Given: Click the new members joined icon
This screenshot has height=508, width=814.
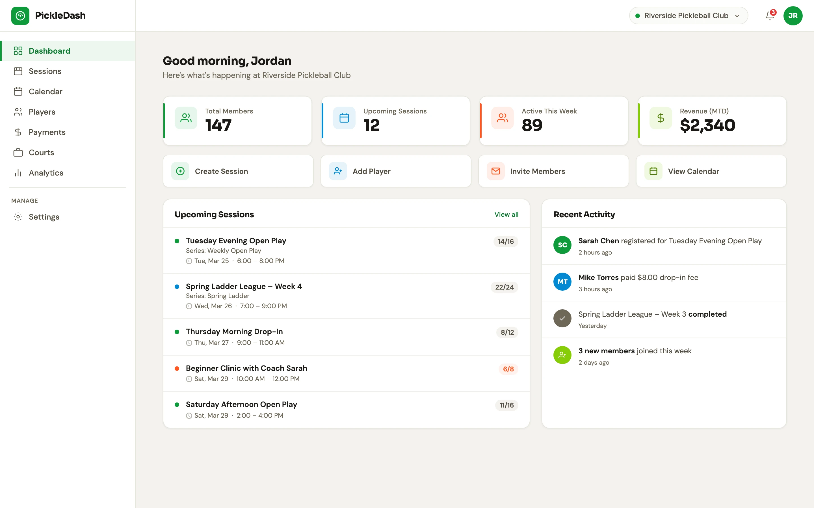Looking at the screenshot, I should click(x=562, y=355).
